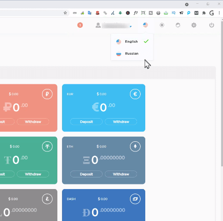Click the Tether symbol circle icon

click(x=47, y=146)
